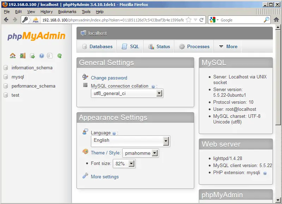Open the History menu

coord(47,12)
